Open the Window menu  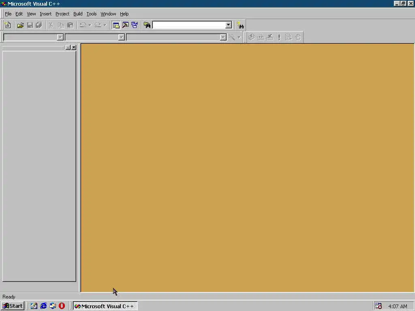coord(108,14)
